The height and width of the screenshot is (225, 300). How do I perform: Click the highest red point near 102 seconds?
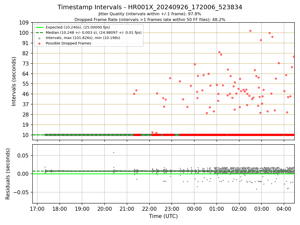(x=250, y=31)
